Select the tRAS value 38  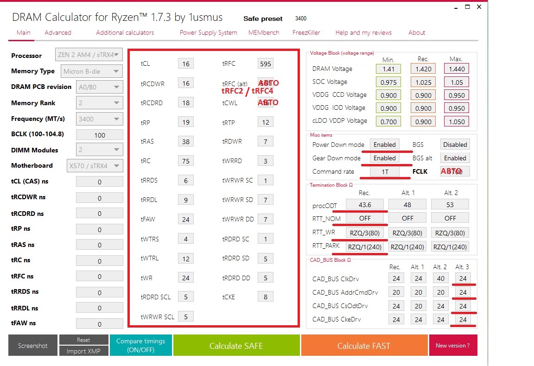tap(185, 141)
